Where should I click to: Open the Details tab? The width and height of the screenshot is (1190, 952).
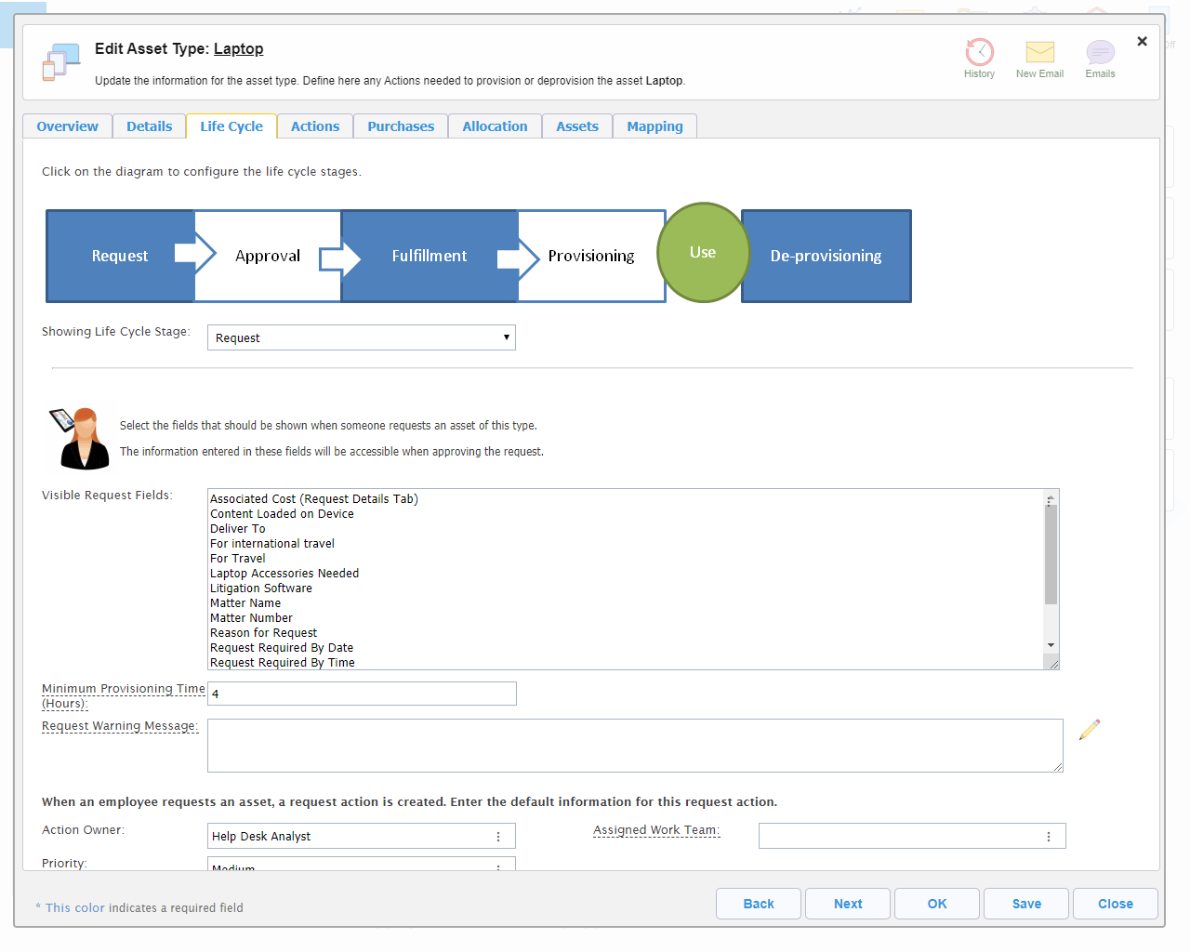(149, 126)
